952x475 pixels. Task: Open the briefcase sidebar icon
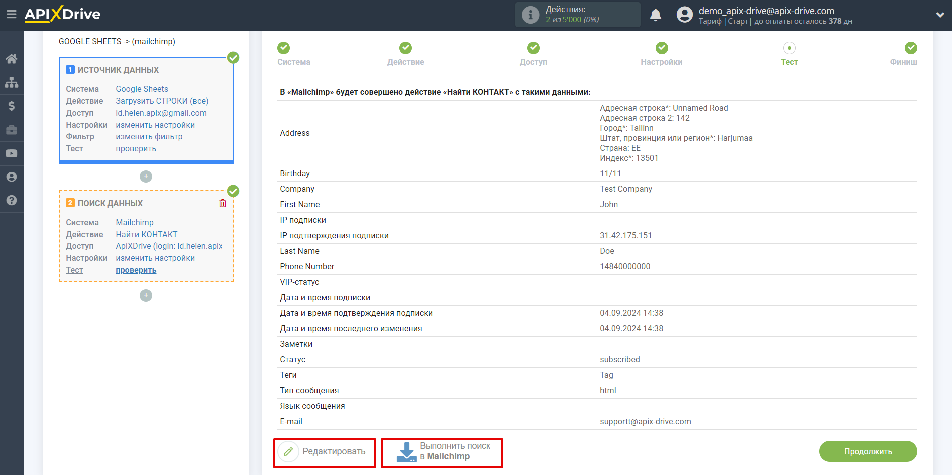[x=12, y=130]
